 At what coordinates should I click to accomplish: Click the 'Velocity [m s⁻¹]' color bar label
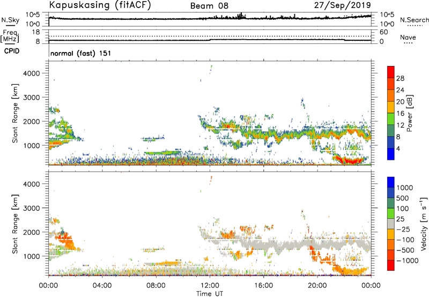(x=424, y=224)
